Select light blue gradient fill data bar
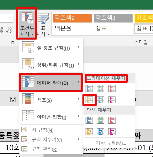The width and height of the screenshot is (153, 157). coord(101,100)
